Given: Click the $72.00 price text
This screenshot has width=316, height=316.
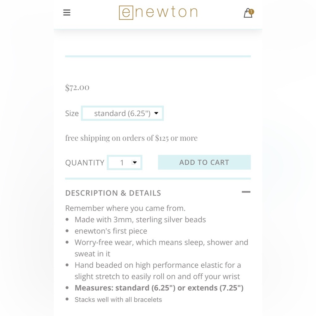Looking at the screenshot, I should pyautogui.click(x=77, y=88).
